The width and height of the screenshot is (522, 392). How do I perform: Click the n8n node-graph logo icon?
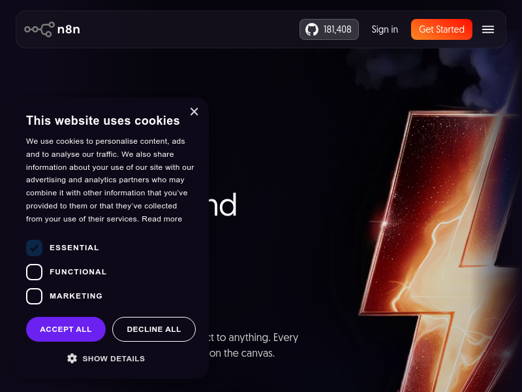pos(39,29)
